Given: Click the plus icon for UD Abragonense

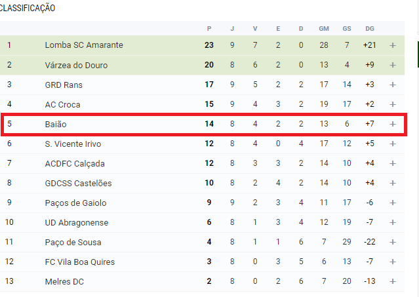Looking at the screenshot, I should pyautogui.click(x=393, y=222).
